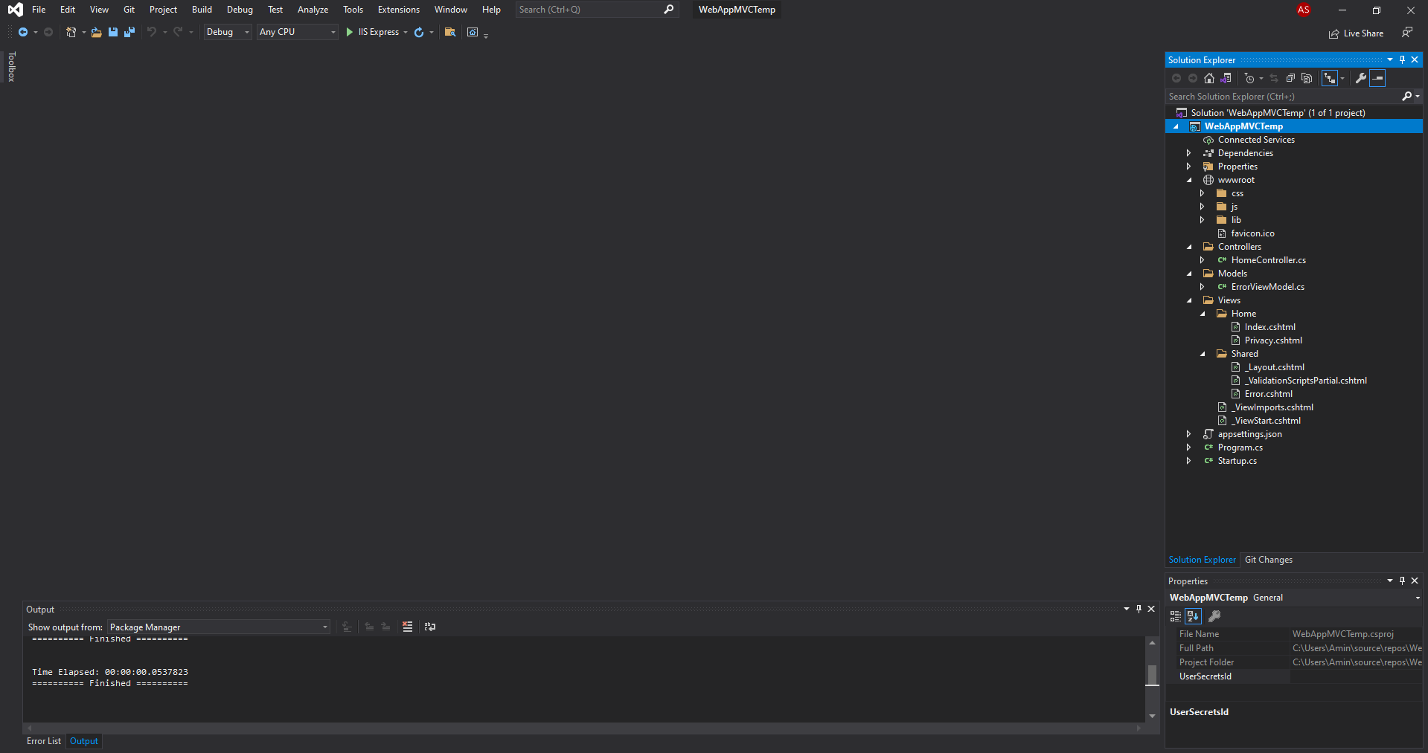Expand the Dependencies node
This screenshot has height=753, width=1428.
(1189, 153)
